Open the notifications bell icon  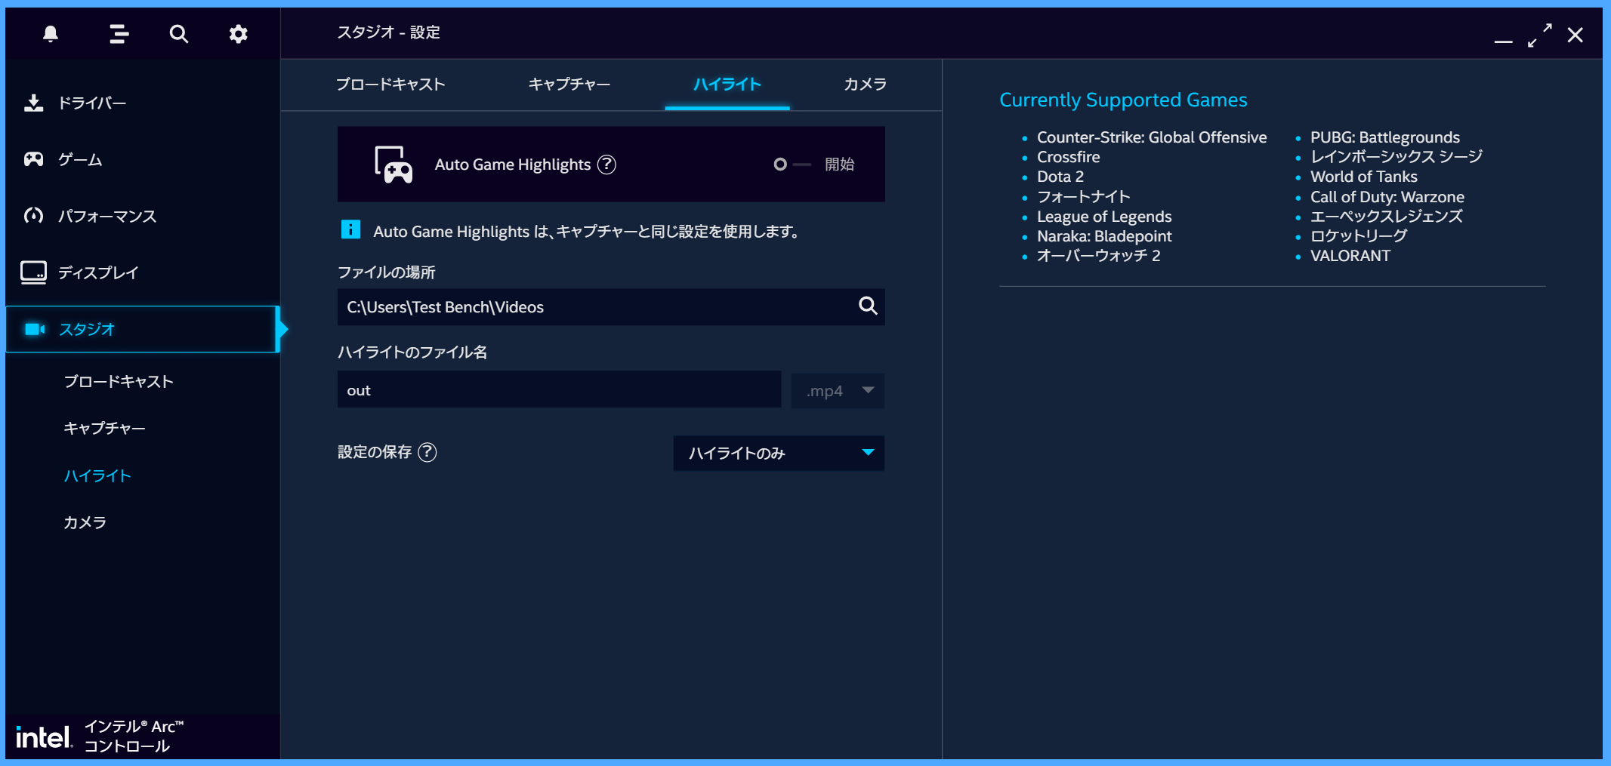point(51,34)
